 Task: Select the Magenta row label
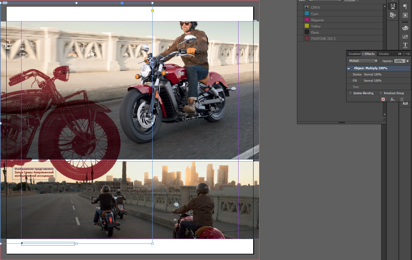tap(317, 20)
